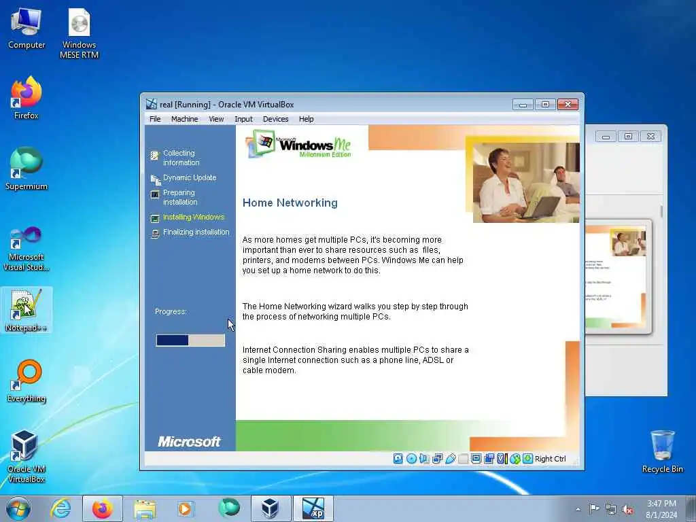Open Windows Media Player from the taskbar

[186, 508]
